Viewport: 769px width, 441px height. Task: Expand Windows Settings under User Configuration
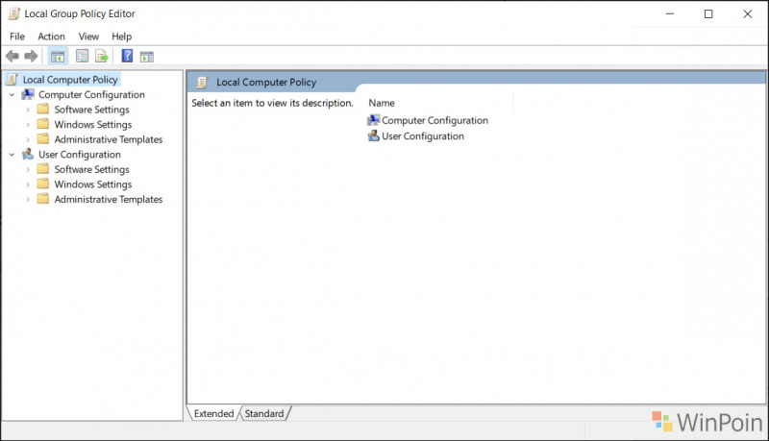[28, 184]
